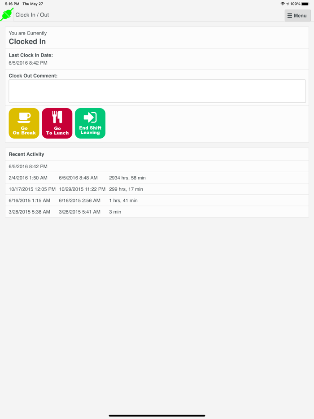
Task: Tap the 3/28/2015 5:41 AM clock-out time
Action: pos(80,212)
